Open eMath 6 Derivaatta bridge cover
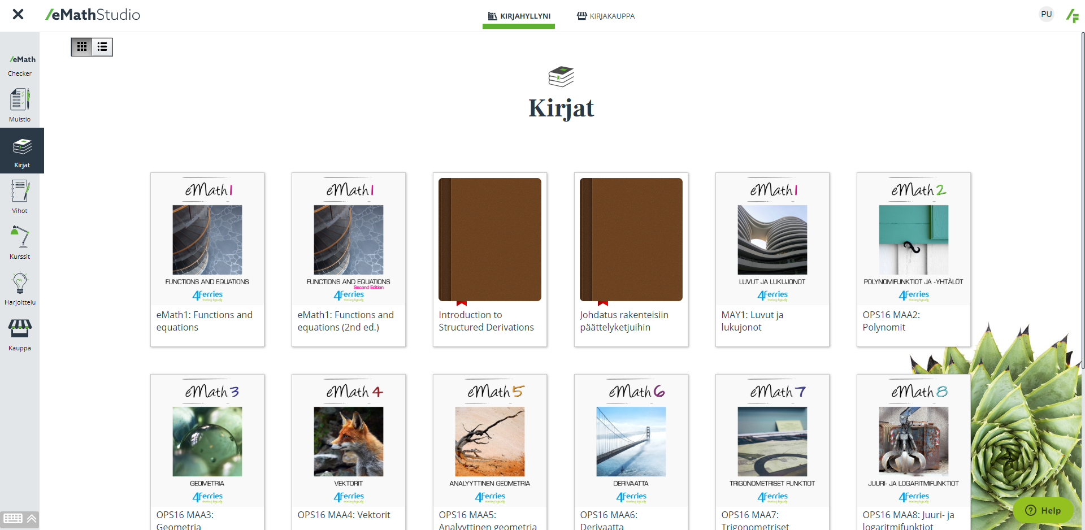 (x=631, y=441)
